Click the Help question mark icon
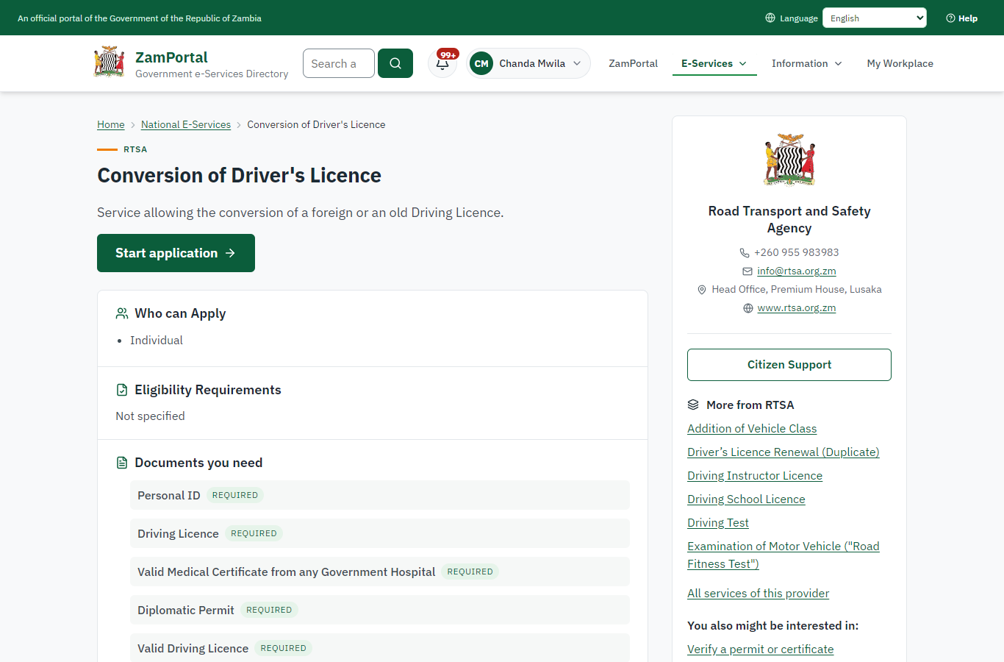1004x662 pixels. [x=950, y=18]
